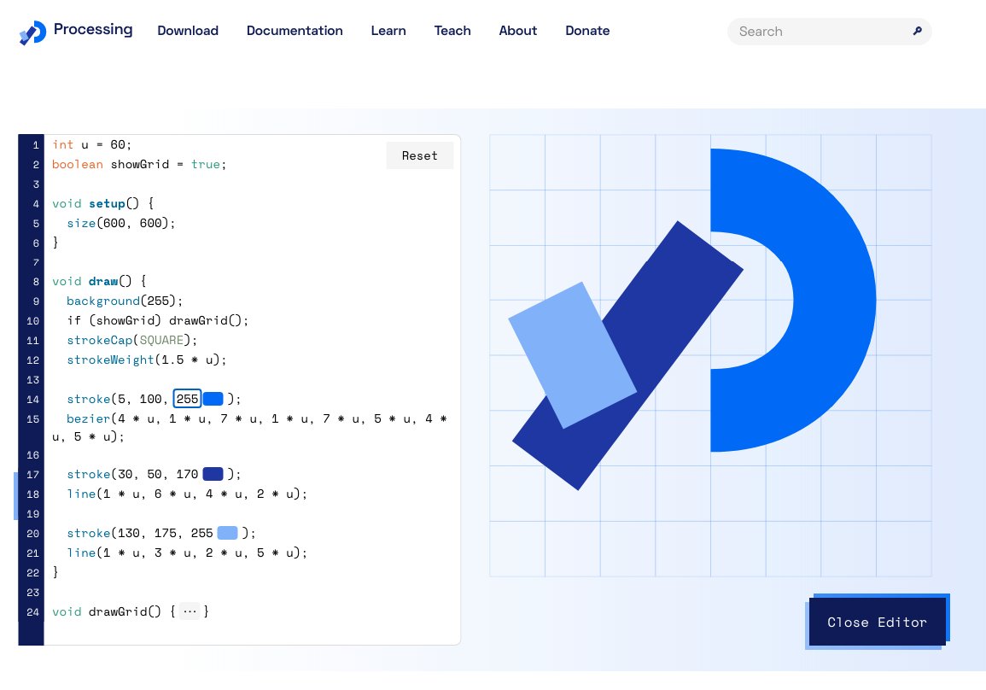
Task: Expand the collapsed drawGrid function body
Action: 190,611
